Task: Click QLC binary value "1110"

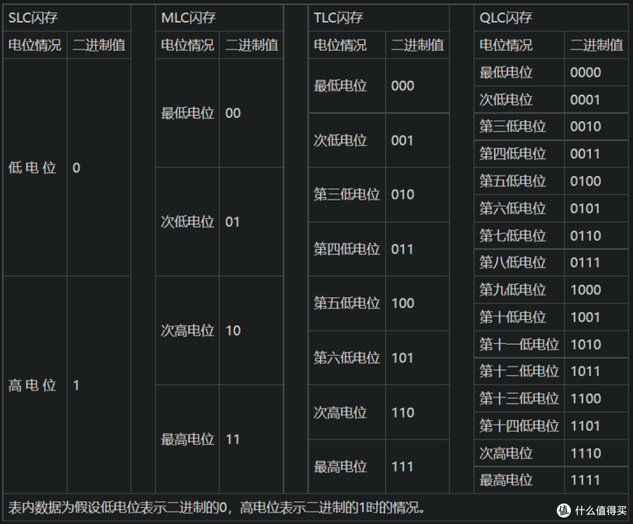Action: click(x=586, y=453)
